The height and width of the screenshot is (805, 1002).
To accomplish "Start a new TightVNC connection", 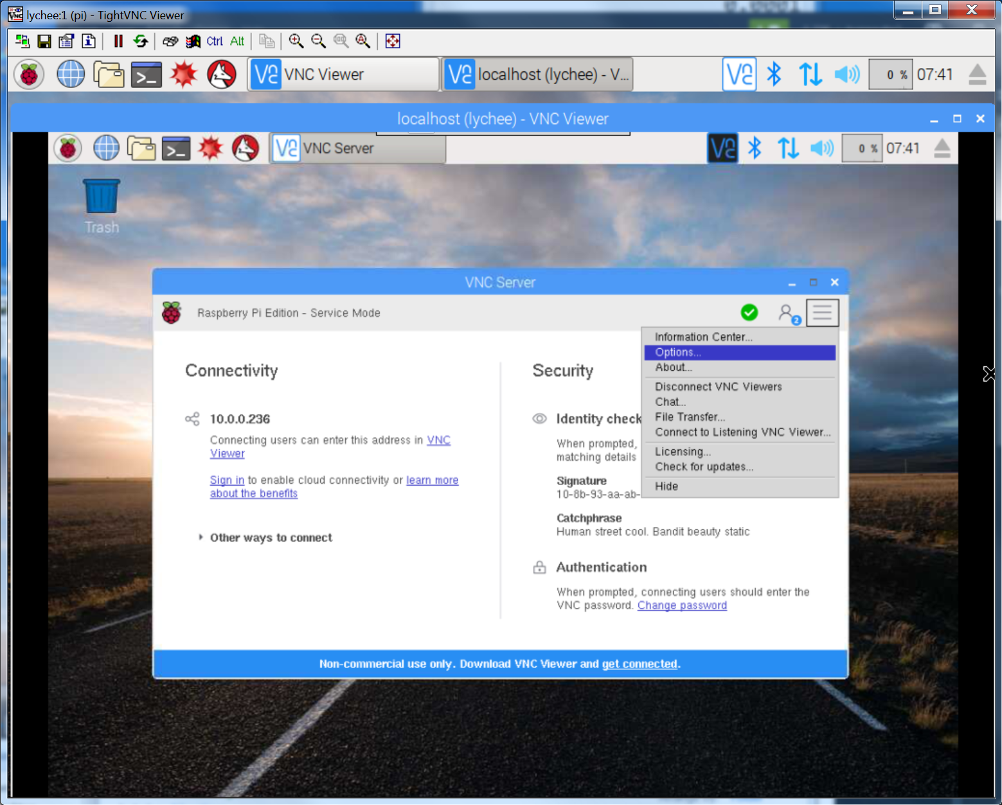I will click(x=21, y=41).
